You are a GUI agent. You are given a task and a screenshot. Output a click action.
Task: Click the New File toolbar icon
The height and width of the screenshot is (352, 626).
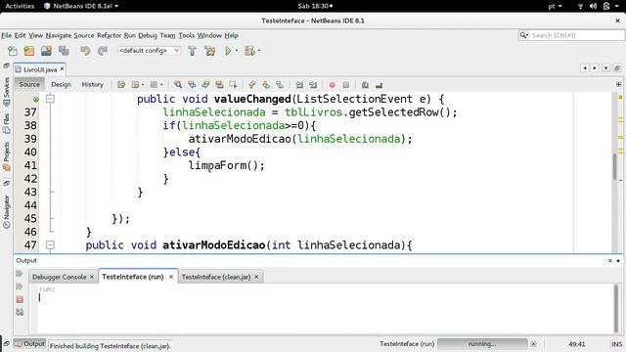tap(13, 51)
